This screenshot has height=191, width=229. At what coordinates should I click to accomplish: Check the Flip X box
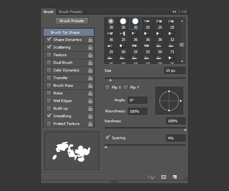click(x=107, y=87)
